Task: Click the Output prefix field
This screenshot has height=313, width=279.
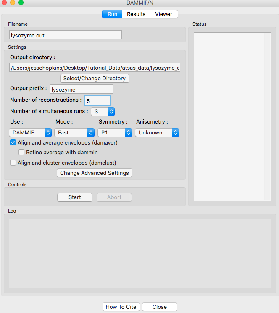Action: 82,89
